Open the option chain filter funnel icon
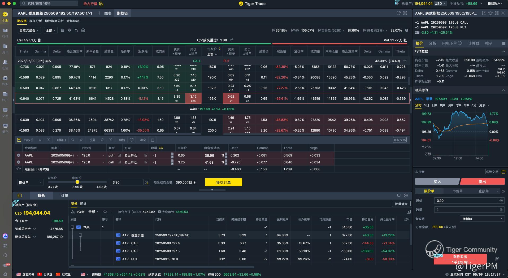Image resolution: width=508 pixels, height=278 pixels. click(x=76, y=30)
